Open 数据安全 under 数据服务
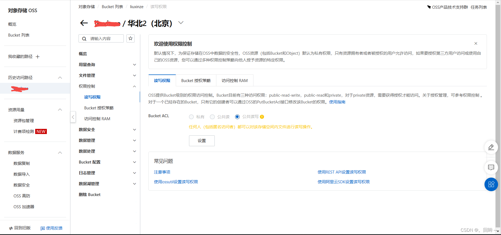This screenshot has height=235, width=501. point(22,185)
